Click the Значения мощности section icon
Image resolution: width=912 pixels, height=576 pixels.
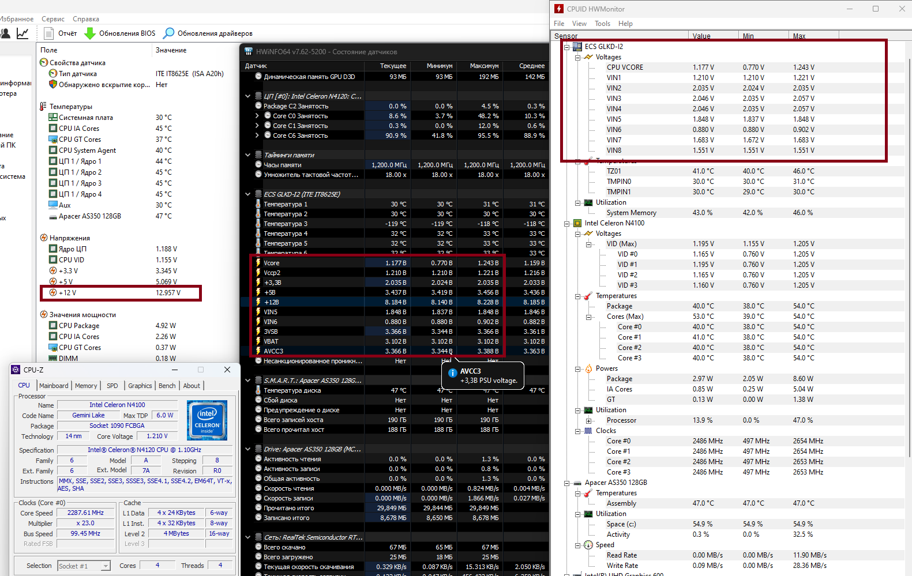point(44,314)
